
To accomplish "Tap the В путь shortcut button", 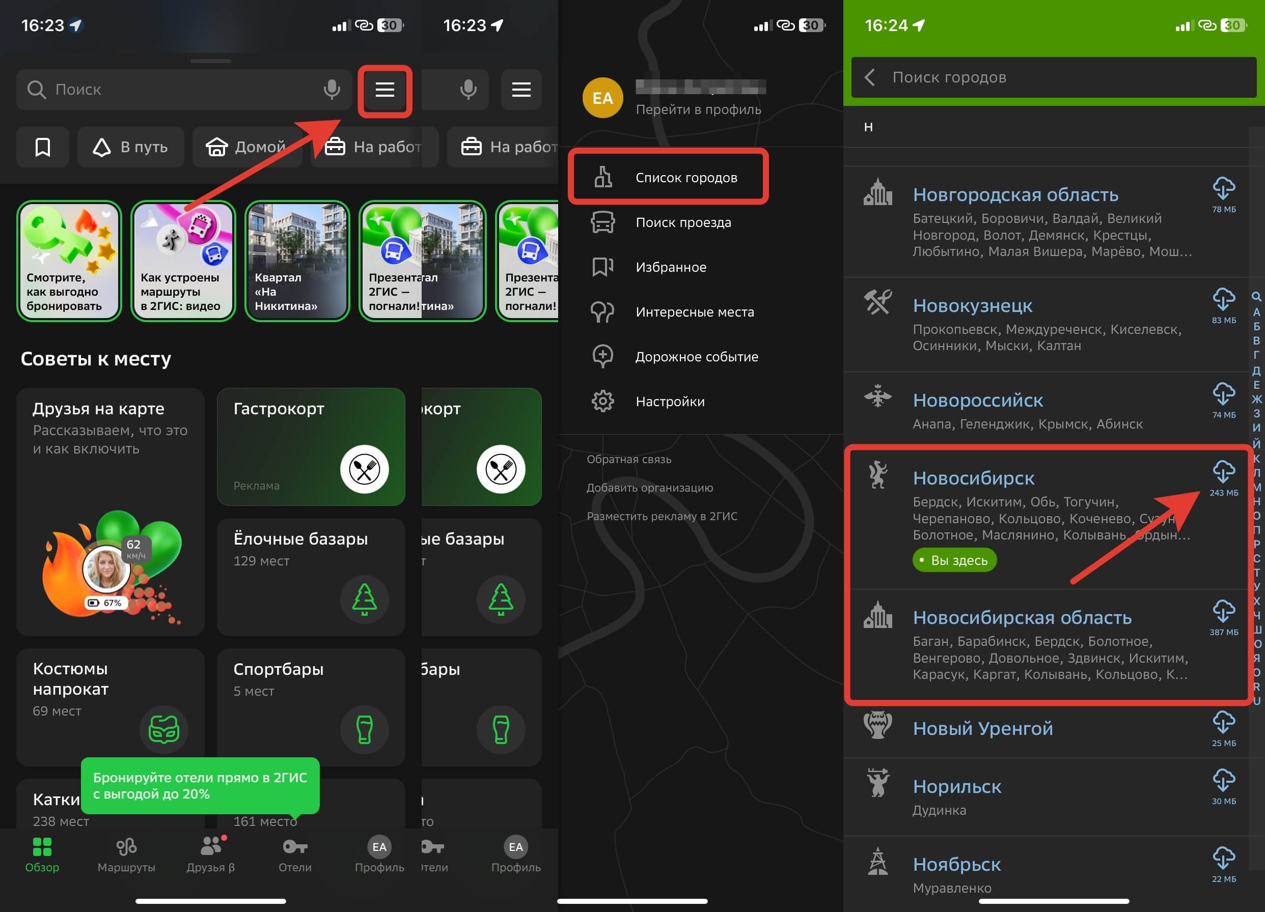I will [x=130, y=147].
